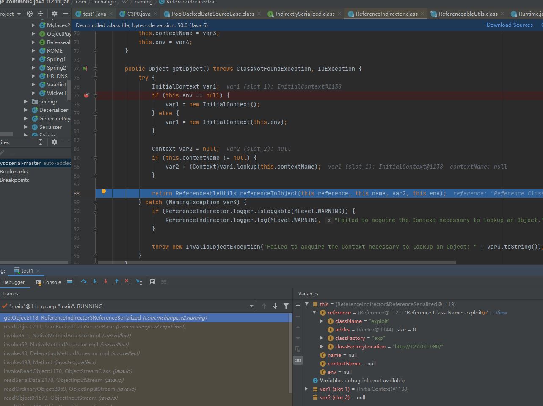Click the Step Out debug icon
The width and height of the screenshot is (543, 406).
[x=116, y=282]
